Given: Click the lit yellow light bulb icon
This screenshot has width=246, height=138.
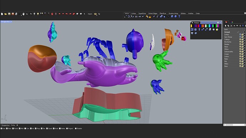Looking at the screenshot, I should [x=38, y=14].
